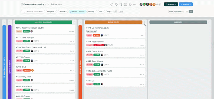Viewport: 214px width, 99px height.
Task: Click Jun 17 due date on Jason Garcia card
Action: [x=19, y=31]
